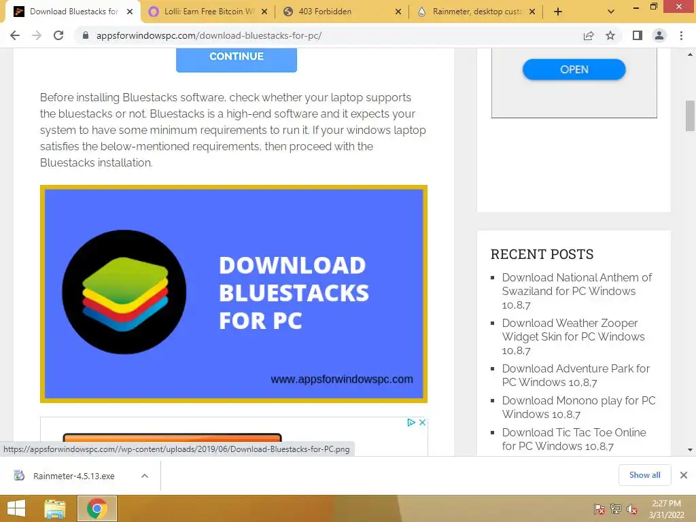Open the Chrome profile menu
Image resolution: width=696 pixels, height=522 pixels.
pos(659,35)
